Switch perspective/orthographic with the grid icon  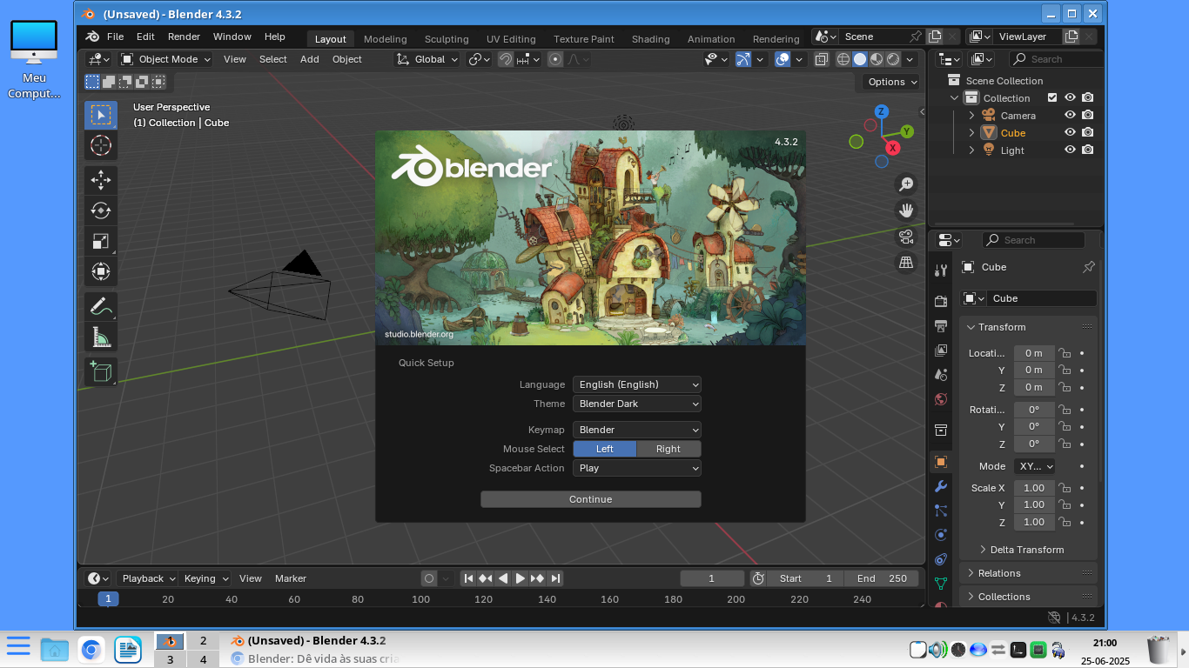[906, 262]
